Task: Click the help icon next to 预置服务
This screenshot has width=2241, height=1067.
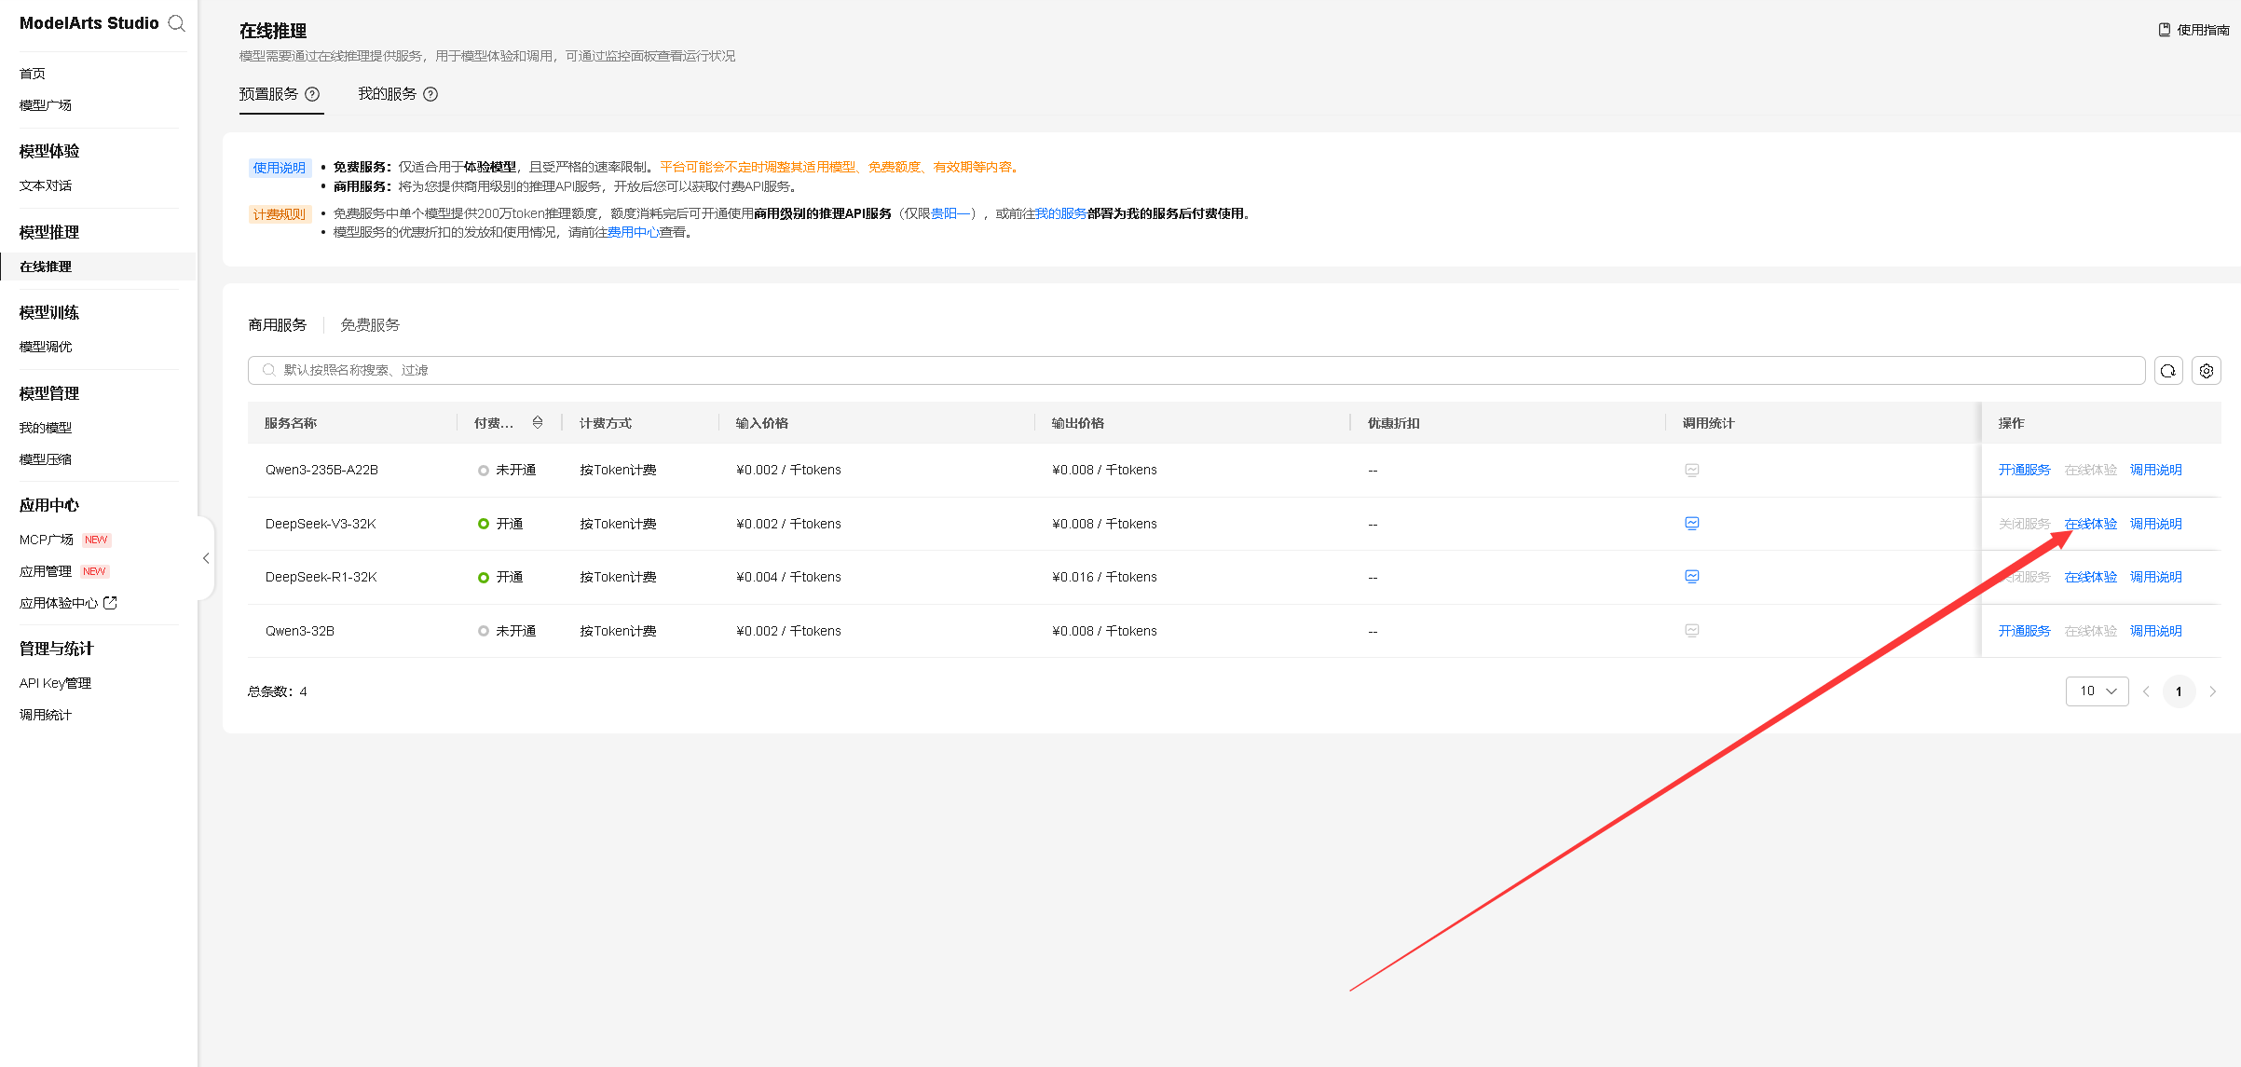Action: coord(312,94)
